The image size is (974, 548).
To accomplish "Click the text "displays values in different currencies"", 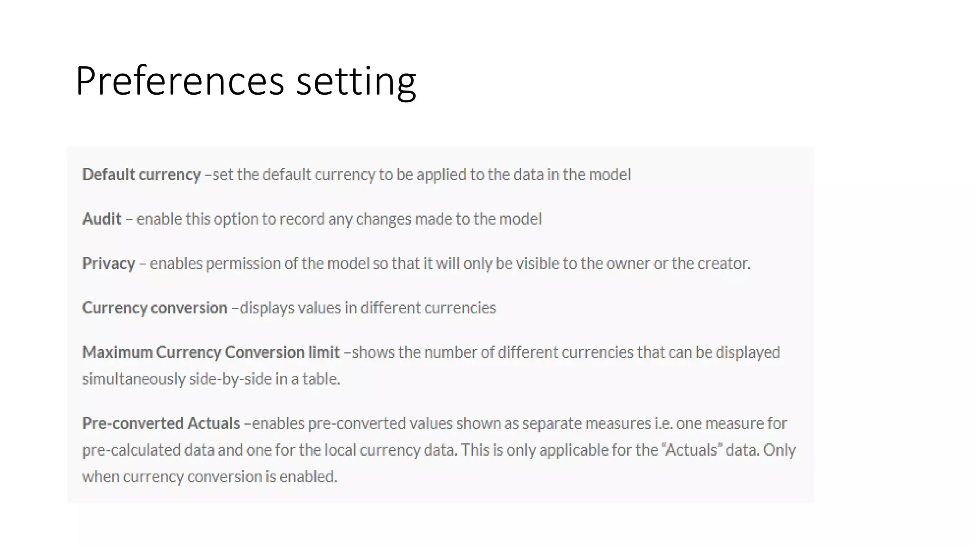I will click(368, 308).
